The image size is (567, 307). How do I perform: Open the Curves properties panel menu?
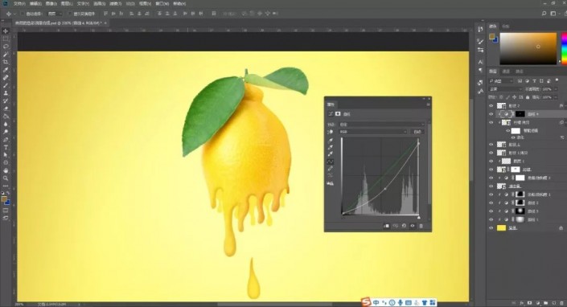(428, 104)
